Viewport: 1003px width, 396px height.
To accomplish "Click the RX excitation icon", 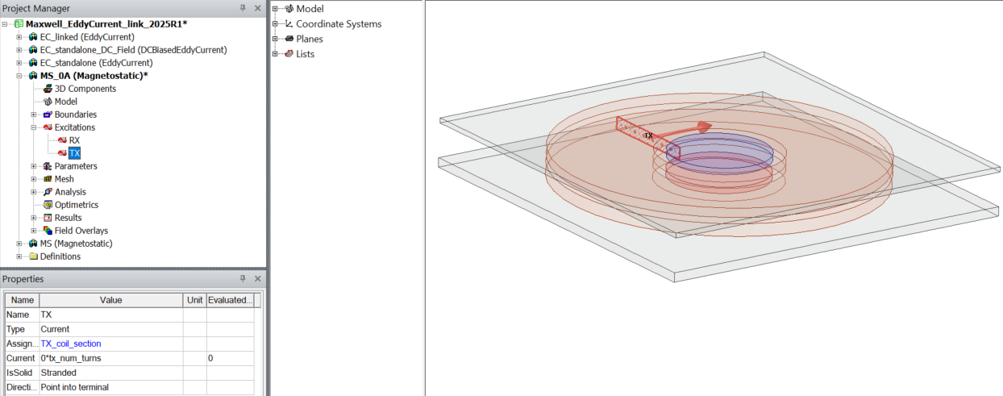I will (x=62, y=140).
